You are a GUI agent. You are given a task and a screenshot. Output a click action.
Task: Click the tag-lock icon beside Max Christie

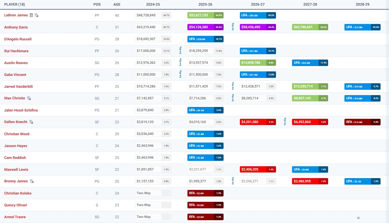(x=29, y=98)
